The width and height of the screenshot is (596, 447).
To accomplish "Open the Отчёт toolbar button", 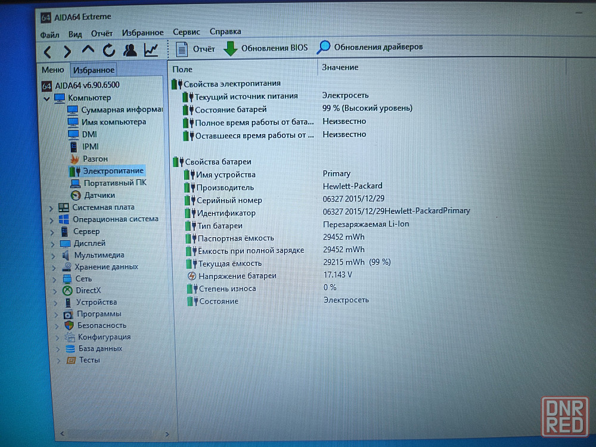I will tap(196, 49).
